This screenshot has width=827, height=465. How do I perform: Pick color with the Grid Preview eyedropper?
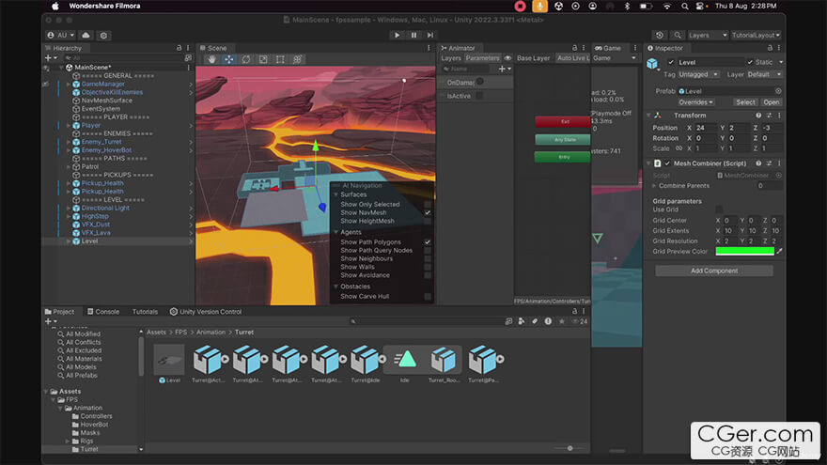[779, 252]
